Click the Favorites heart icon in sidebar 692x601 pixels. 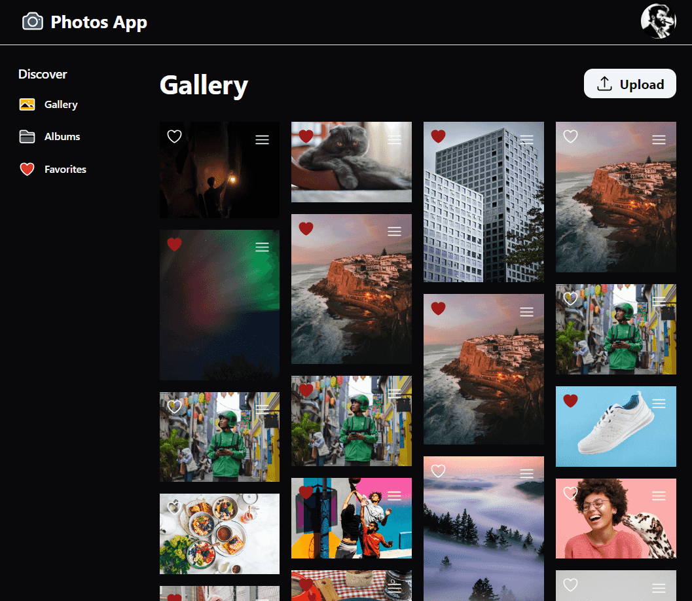coord(26,169)
